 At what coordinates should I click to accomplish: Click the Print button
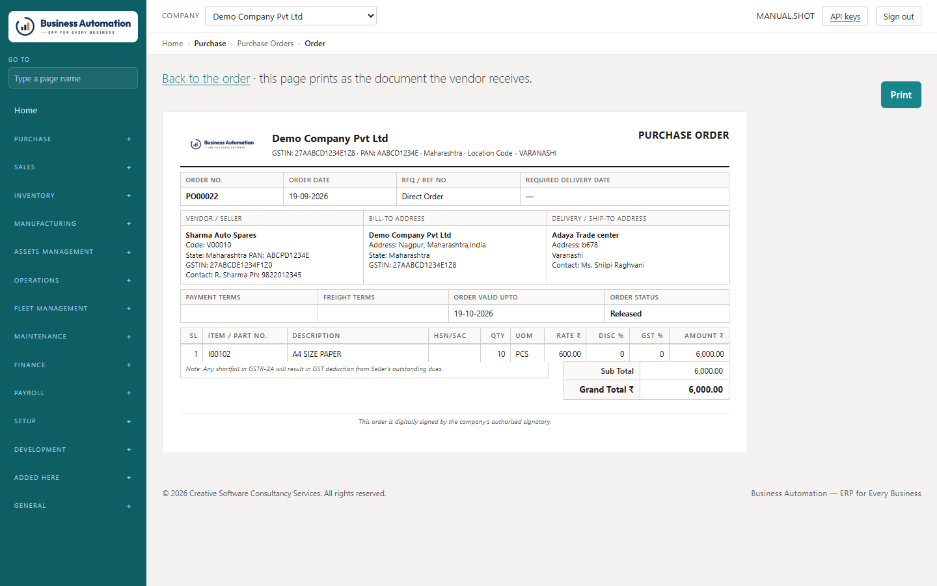click(x=901, y=95)
